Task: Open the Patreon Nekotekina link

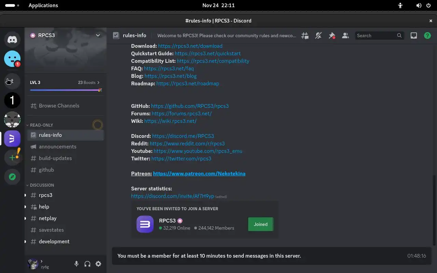Action: click(199, 174)
